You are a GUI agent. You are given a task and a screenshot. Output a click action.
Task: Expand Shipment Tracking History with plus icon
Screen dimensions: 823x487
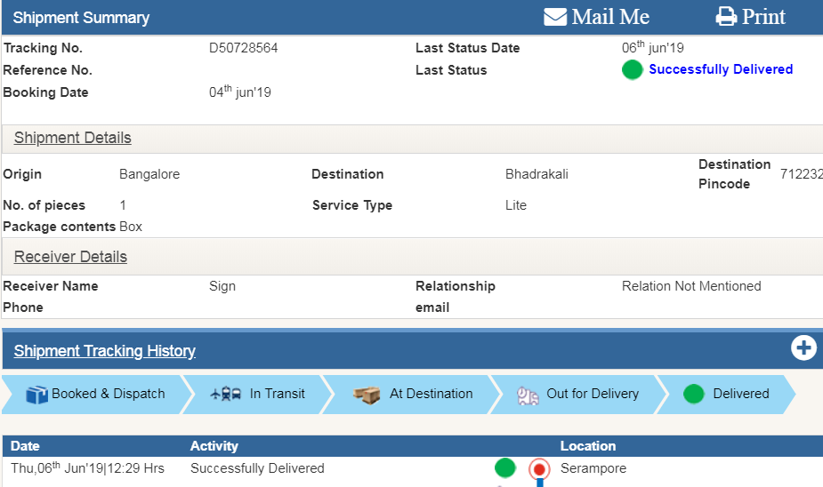pyautogui.click(x=803, y=348)
